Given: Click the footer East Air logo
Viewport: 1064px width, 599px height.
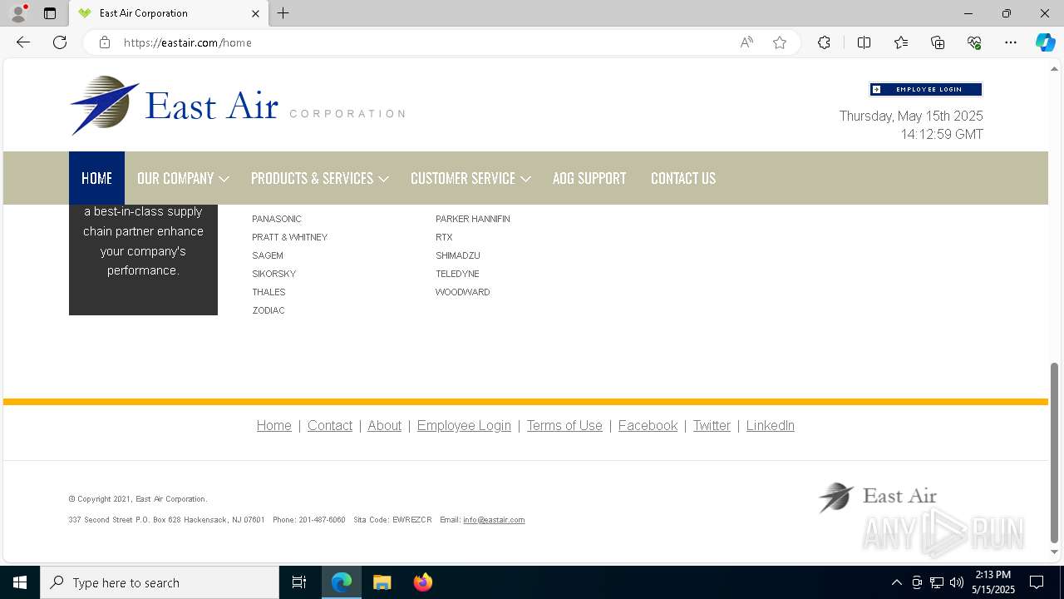Looking at the screenshot, I should 878,498.
